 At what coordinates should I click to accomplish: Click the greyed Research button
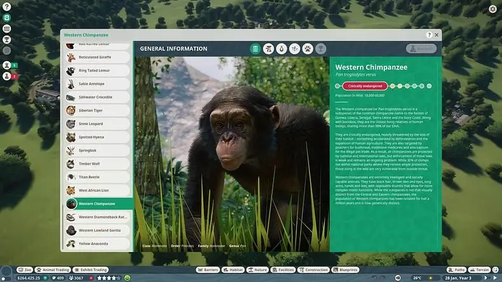[x=421, y=48]
